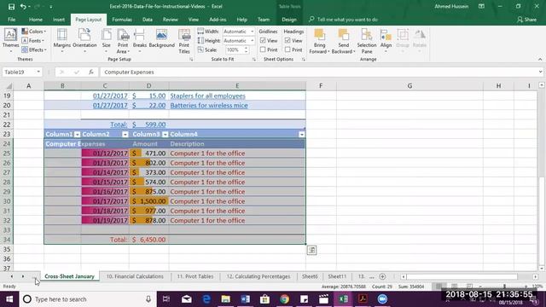Screen dimensions: 546x307
Task: Open the Column3 filter dropdown
Action: [166, 135]
